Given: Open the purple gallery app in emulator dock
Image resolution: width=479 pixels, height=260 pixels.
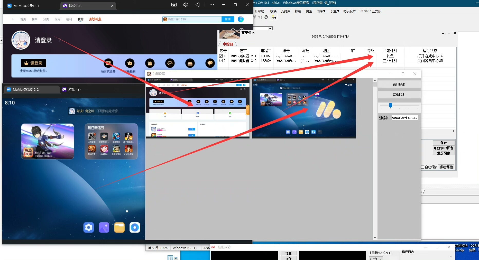Looking at the screenshot, I should tap(104, 227).
